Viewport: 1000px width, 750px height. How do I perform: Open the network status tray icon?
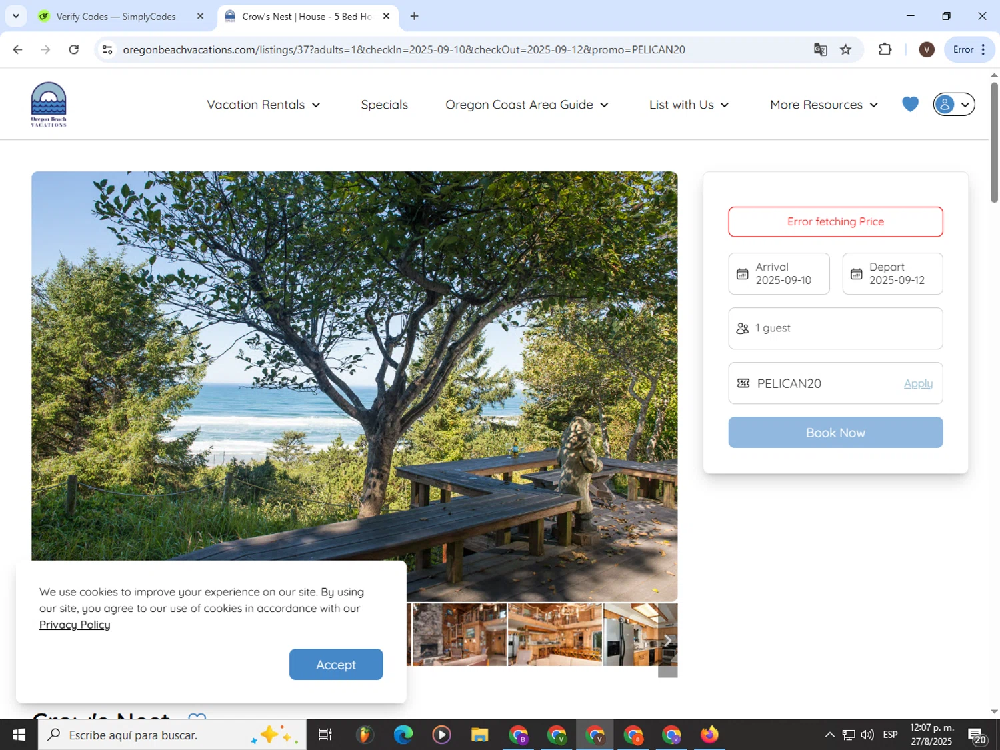(x=848, y=735)
